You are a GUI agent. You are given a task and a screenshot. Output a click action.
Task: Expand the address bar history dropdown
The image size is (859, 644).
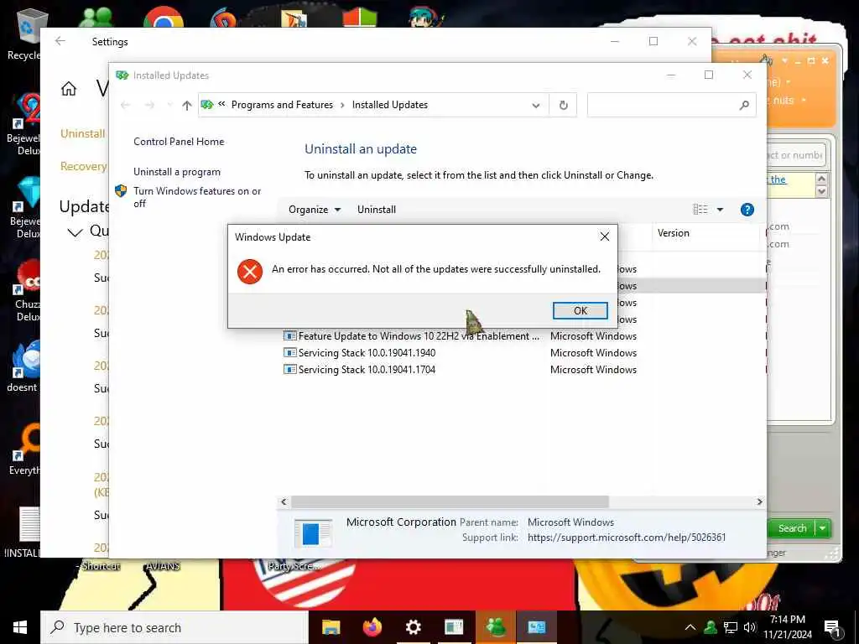pos(536,105)
